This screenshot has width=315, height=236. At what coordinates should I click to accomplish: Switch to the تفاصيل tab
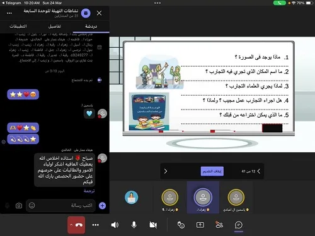(55, 26)
